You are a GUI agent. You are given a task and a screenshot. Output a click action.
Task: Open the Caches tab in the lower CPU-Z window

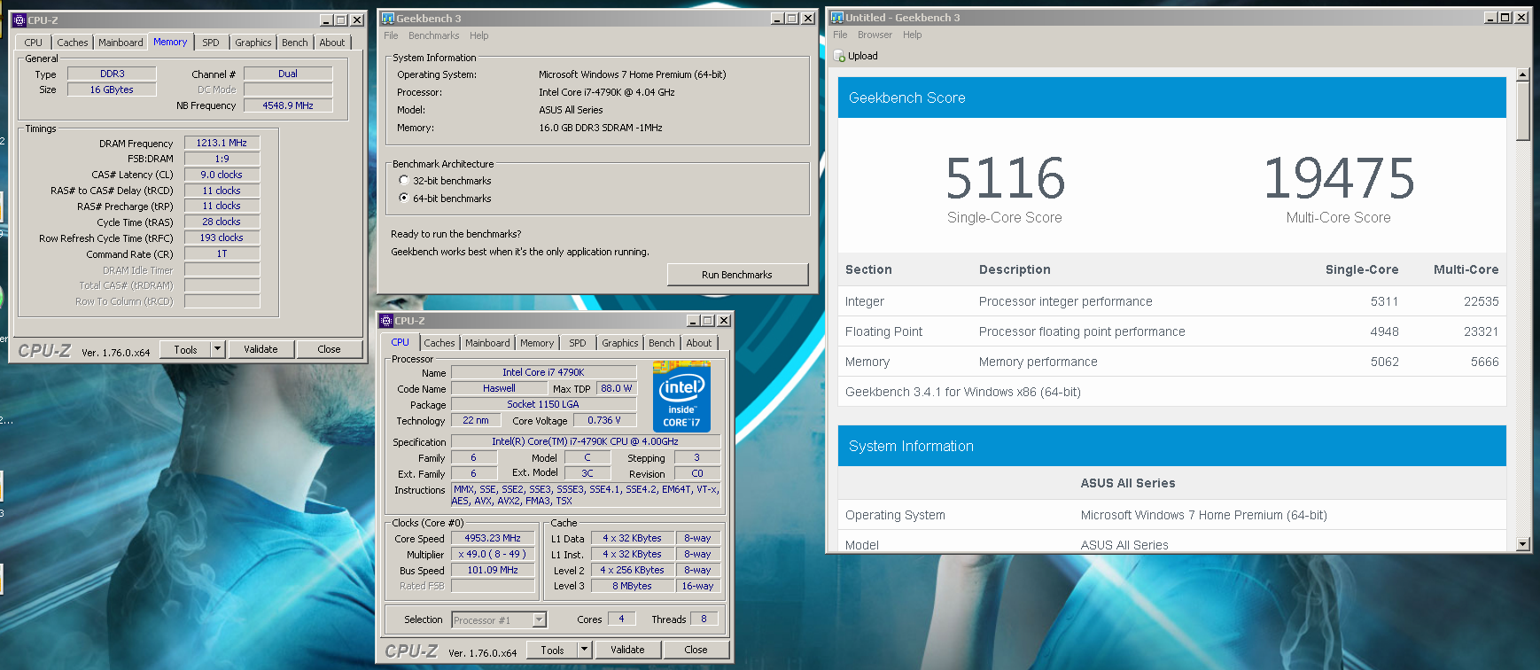(x=439, y=343)
